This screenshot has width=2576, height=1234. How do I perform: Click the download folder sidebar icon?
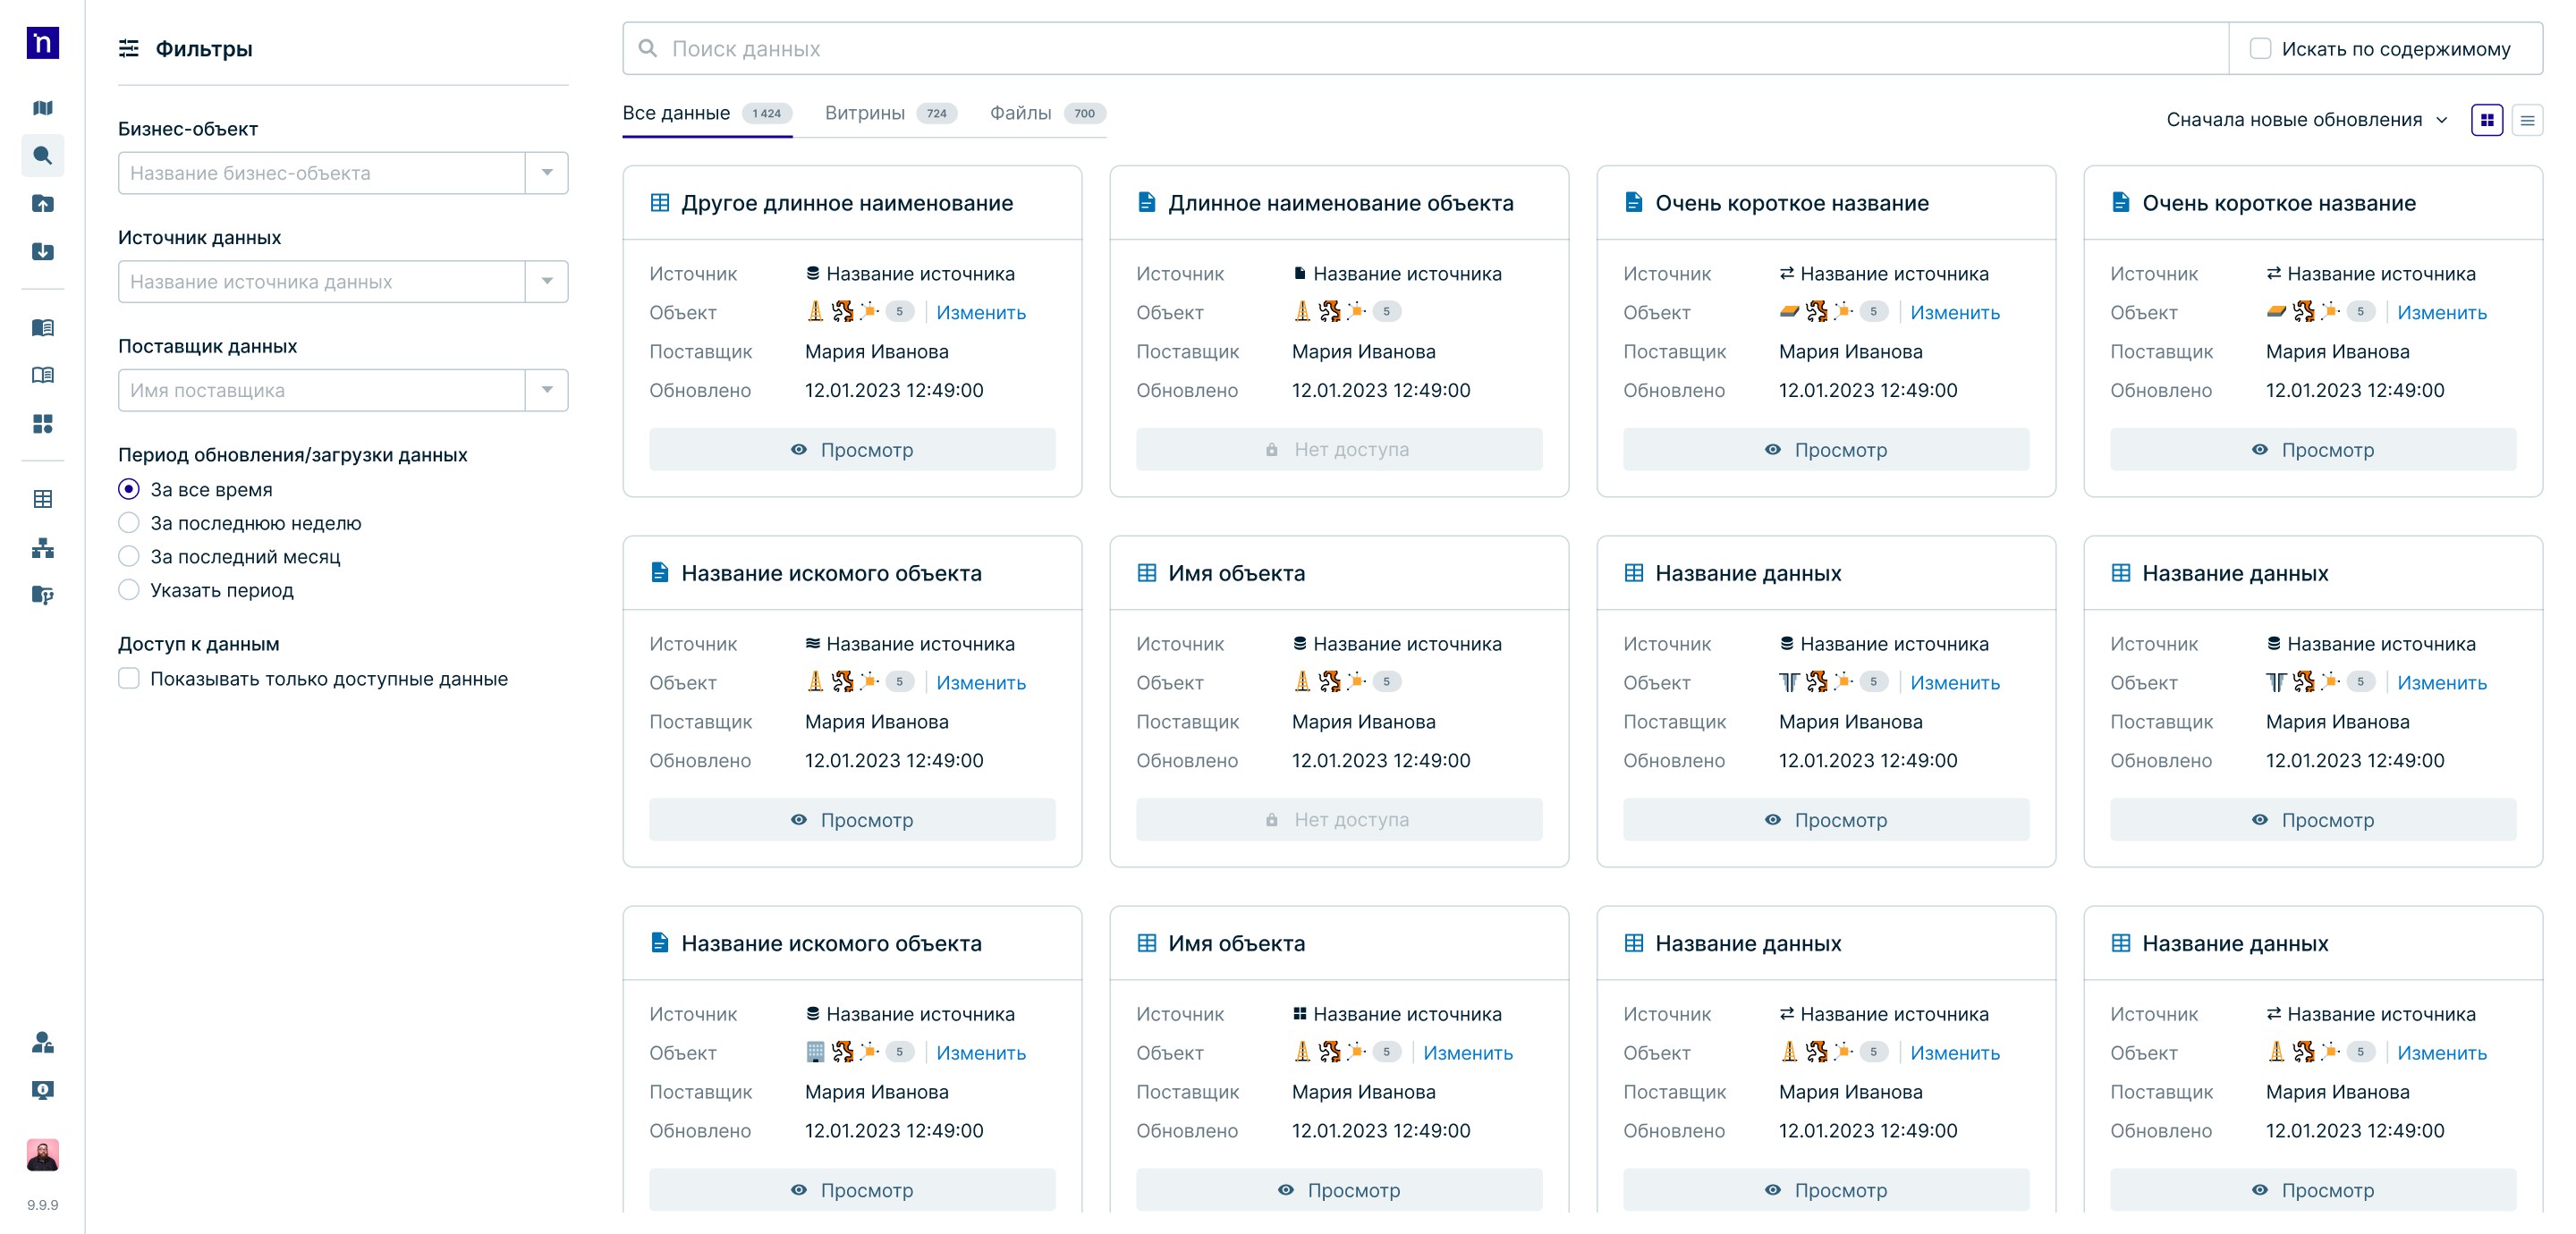pyautogui.click(x=42, y=251)
